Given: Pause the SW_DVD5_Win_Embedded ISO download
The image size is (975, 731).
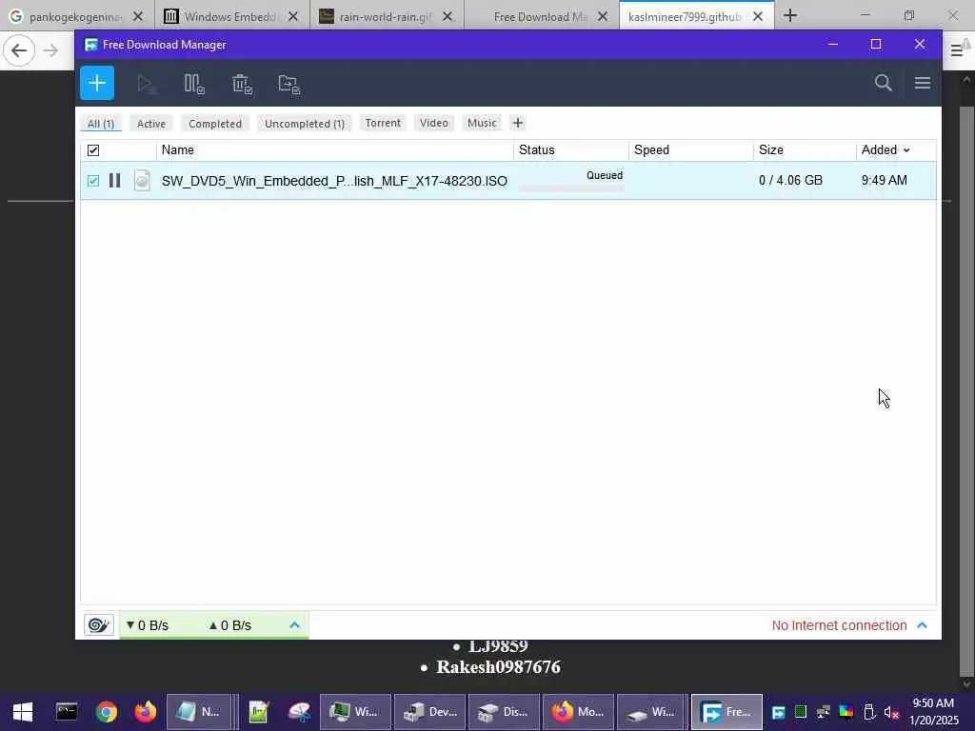Looking at the screenshot, I should [x=114, y=180].
